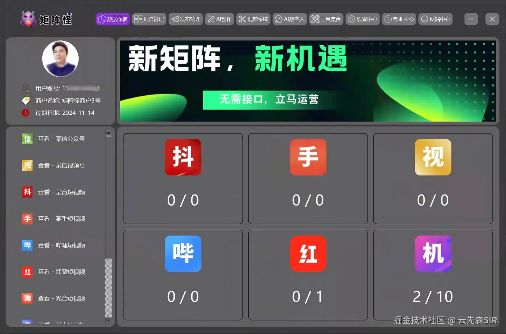
Task: Close the 矩阵怪 window
Action: coord(492,19)
